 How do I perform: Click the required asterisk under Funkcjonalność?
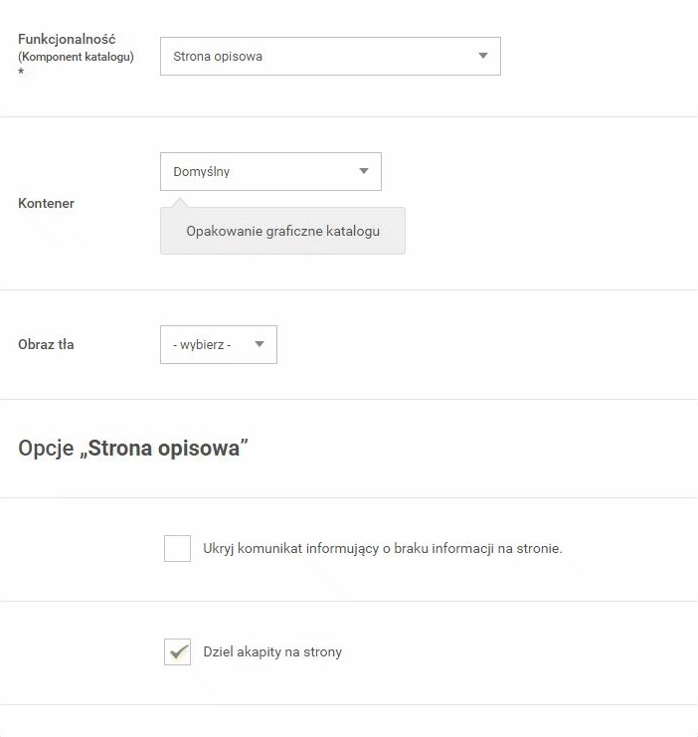pyautogui.click(x=21, y=72)
